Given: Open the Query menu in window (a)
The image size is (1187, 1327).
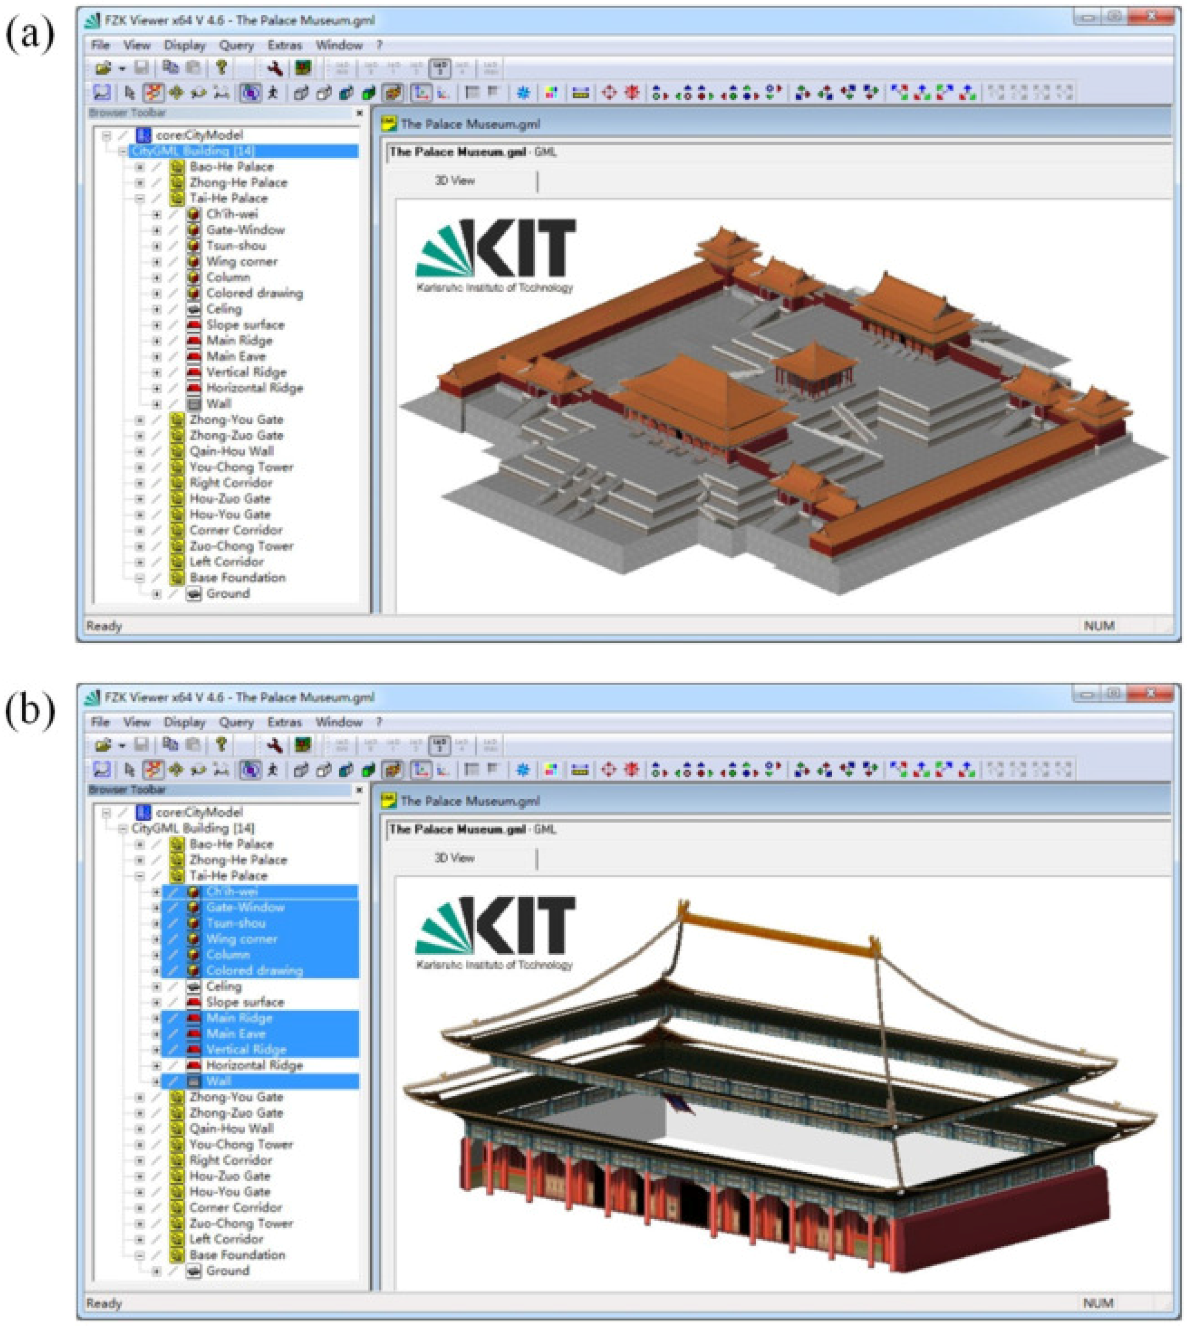Looking at the screenshot, I should click(x=236, y=45).
